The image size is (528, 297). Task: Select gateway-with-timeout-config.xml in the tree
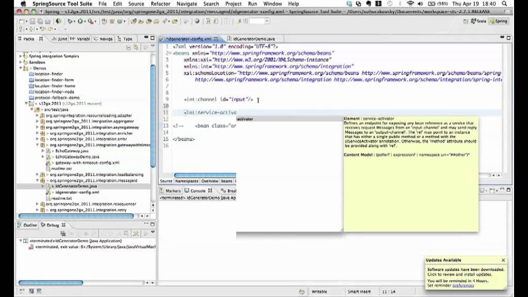87,162
